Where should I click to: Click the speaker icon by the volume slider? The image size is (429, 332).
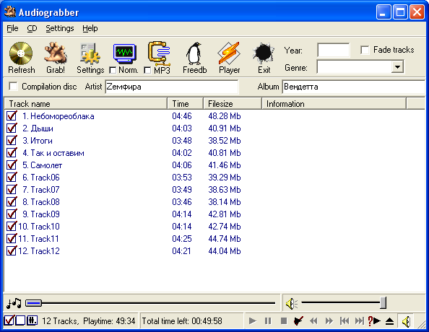(x=291, y=304)
